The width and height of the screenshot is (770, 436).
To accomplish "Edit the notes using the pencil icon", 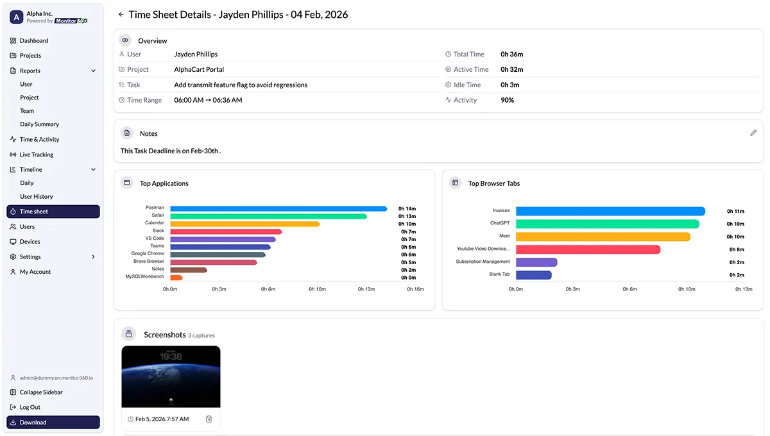I will pos(753,133).
